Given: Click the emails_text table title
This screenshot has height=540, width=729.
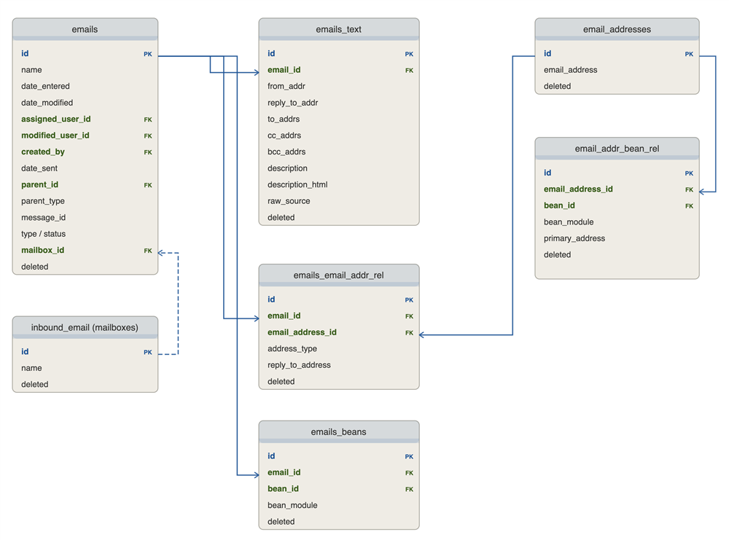Looking at the screenshot, I should point(338,29).
